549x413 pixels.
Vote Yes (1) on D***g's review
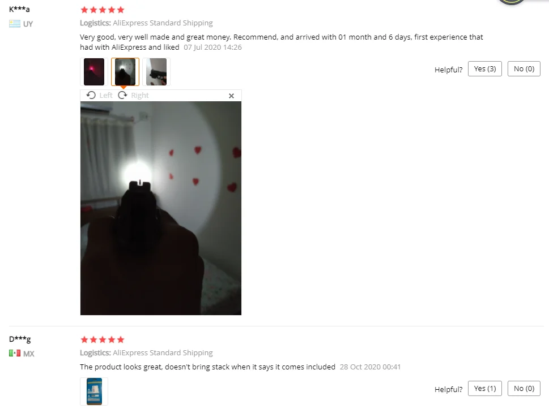click(484, 389)
